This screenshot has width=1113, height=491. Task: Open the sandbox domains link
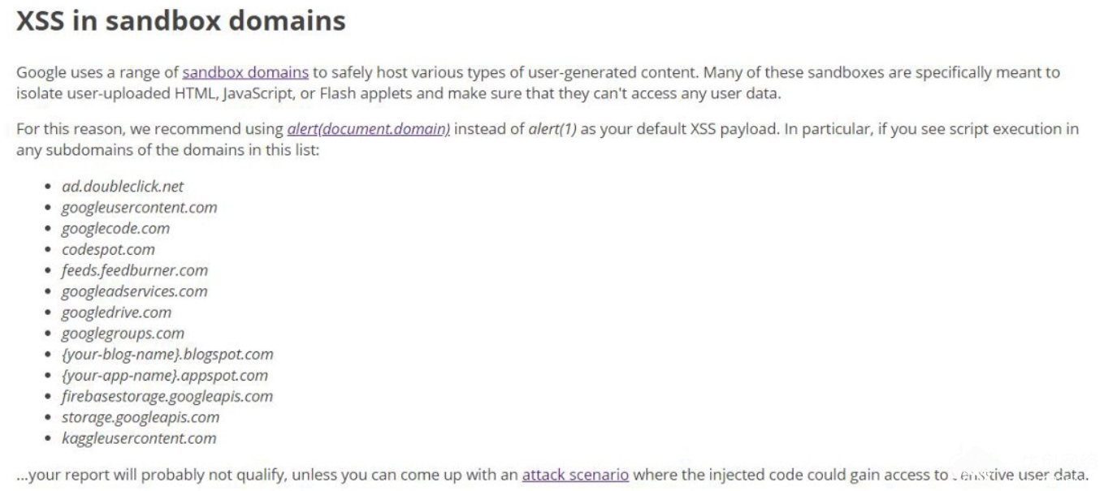tap(245, 72)
